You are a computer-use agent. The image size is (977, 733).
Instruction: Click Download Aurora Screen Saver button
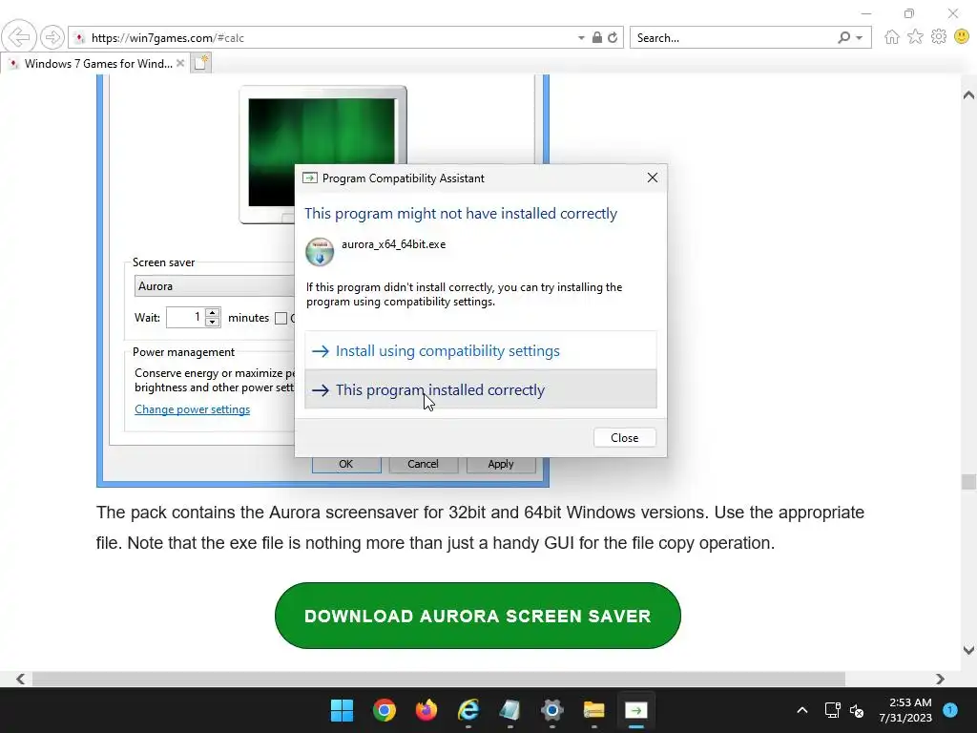coord(478,616)
